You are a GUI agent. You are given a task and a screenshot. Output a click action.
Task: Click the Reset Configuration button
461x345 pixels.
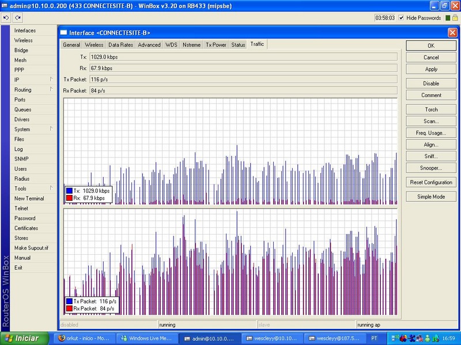[431, 182]
